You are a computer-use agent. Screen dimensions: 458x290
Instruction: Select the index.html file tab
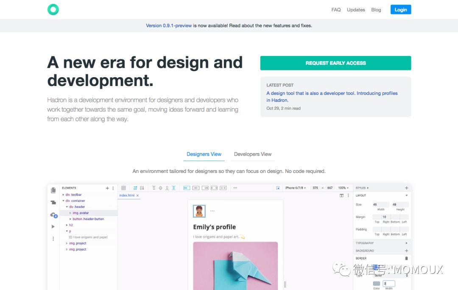[x=127, y=195]
